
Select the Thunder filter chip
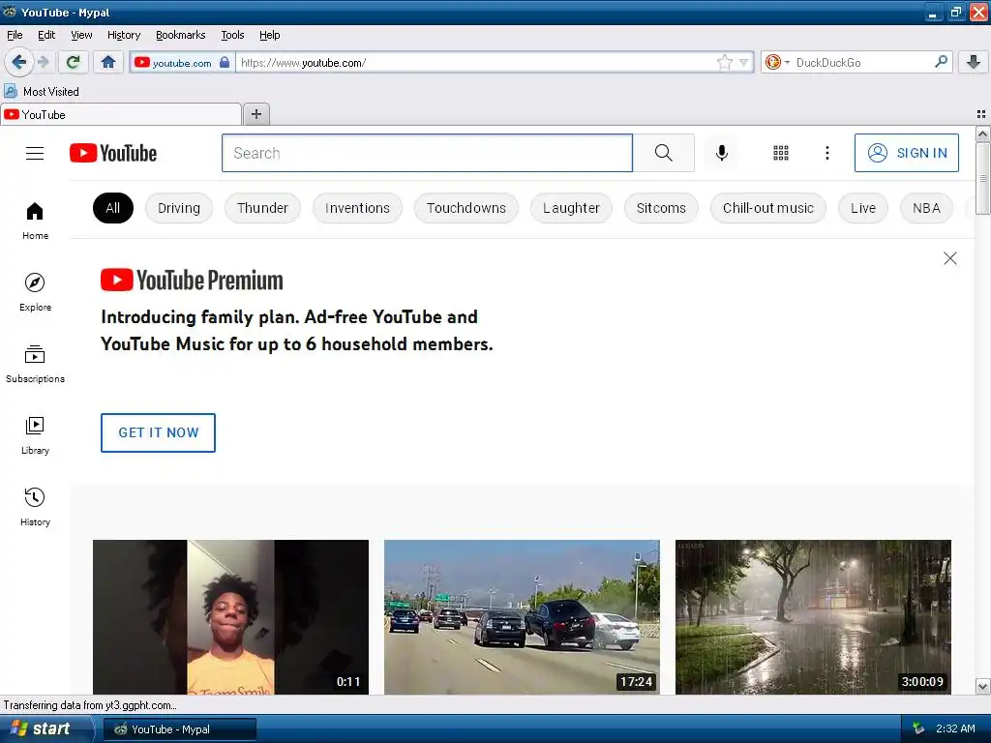click(262, 208)
